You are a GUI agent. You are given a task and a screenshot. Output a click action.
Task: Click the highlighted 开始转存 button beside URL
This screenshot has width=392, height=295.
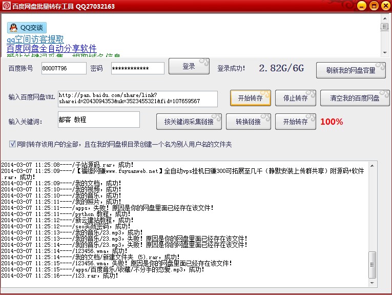[250, 98]
